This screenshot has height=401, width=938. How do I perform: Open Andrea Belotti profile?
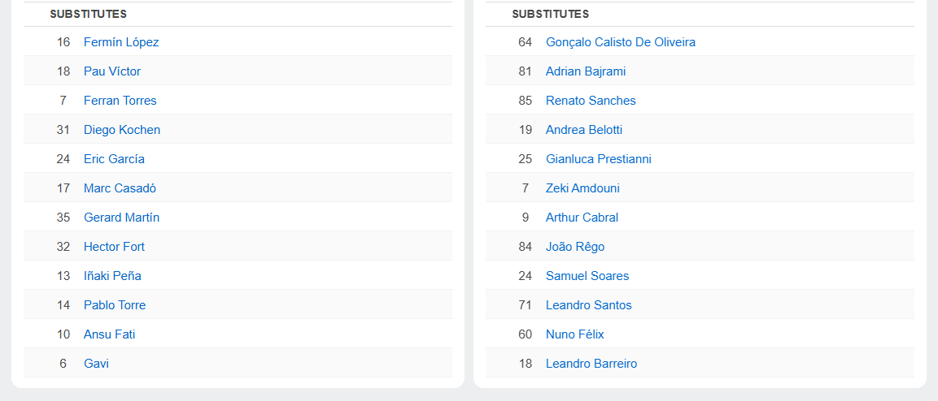point(584,130)
